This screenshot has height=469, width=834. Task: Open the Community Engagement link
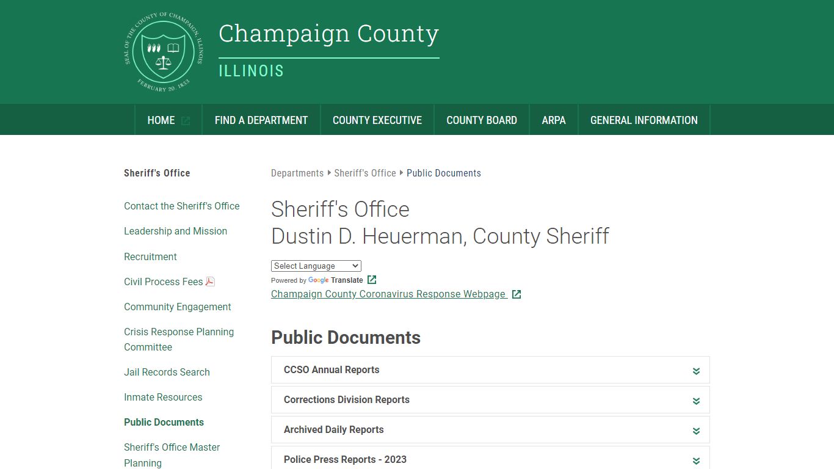[x=178, y=307]
